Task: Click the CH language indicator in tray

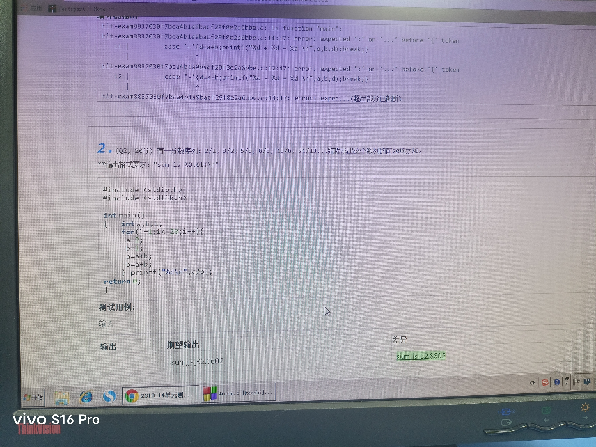Action: pos(533,383)
